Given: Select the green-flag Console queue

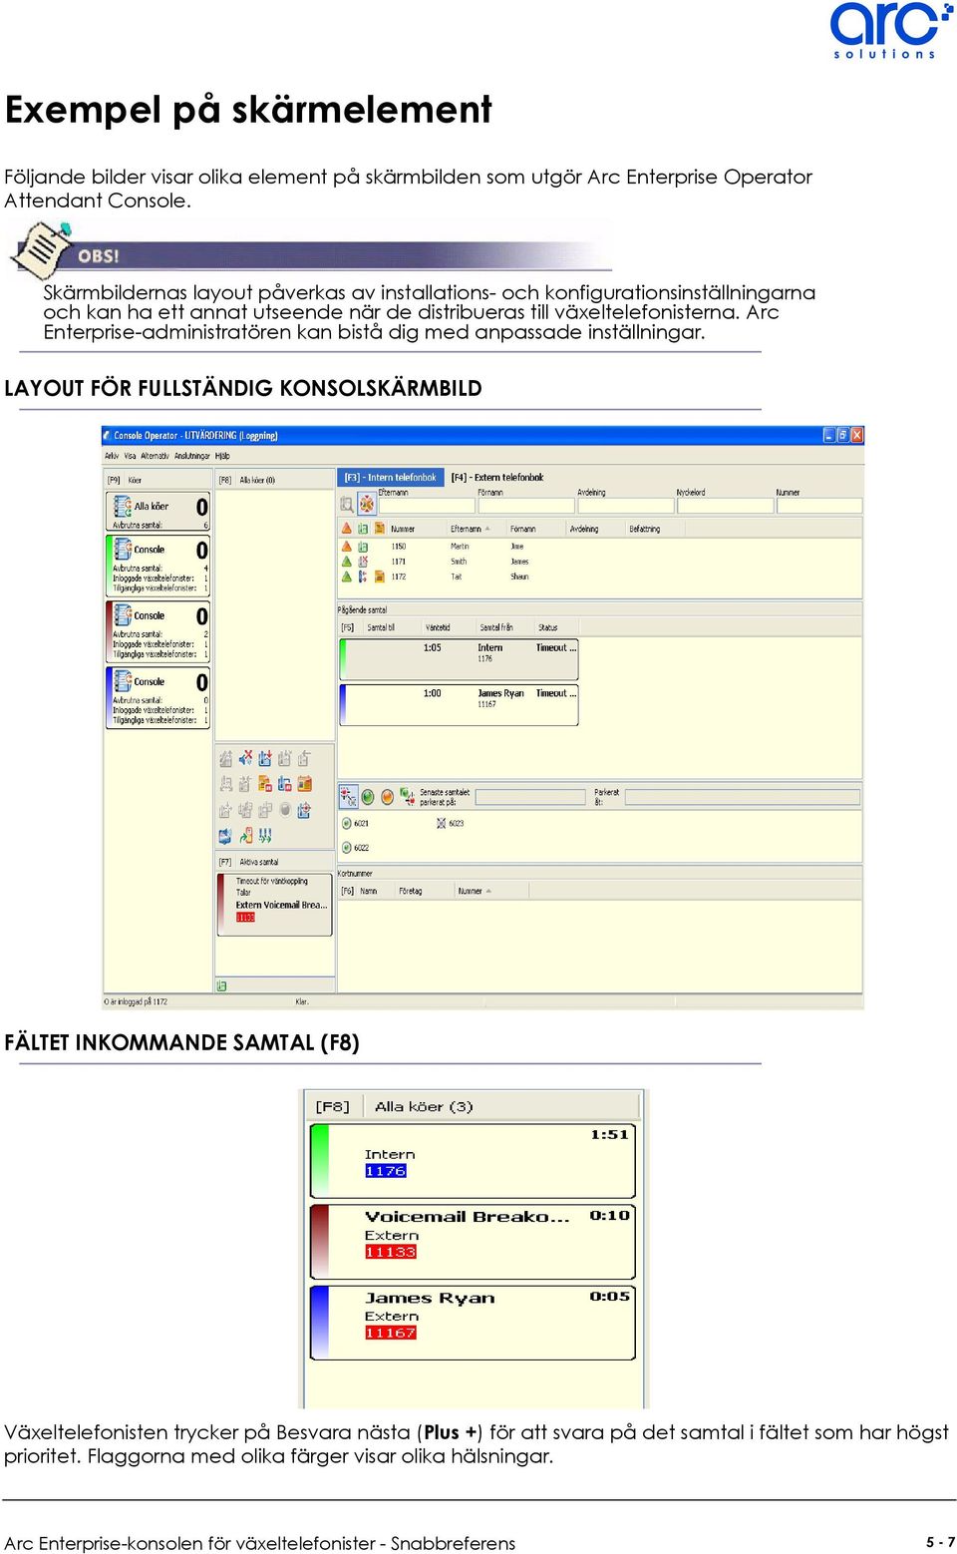Looking at the screenshot, I should point(158,566).
